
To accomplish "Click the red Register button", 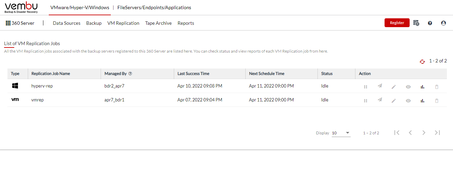I will (x=397, y=23).
